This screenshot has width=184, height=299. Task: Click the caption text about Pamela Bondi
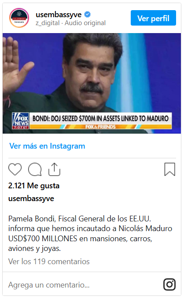tap(90, 233)
